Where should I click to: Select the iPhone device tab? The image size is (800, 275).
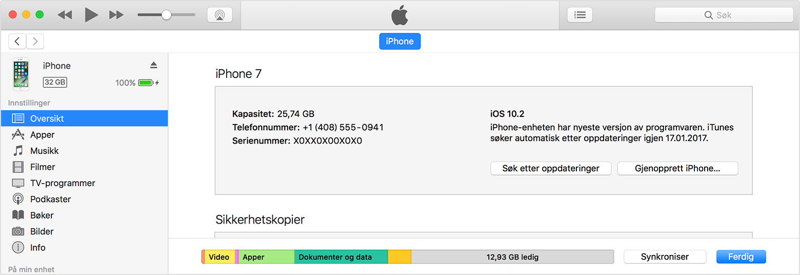point(399,42)
